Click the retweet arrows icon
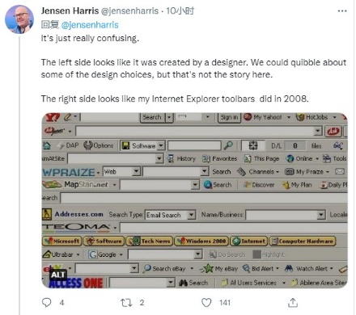The height and width of the screenshot is (315, 356). point(126,303)
